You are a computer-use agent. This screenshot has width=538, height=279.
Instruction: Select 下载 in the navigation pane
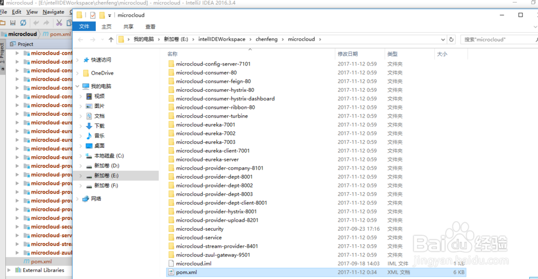coord(95,126)
